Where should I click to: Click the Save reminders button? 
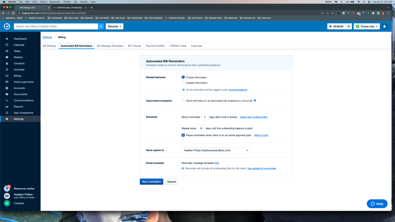pyautogui.click(x=151, y=182)
